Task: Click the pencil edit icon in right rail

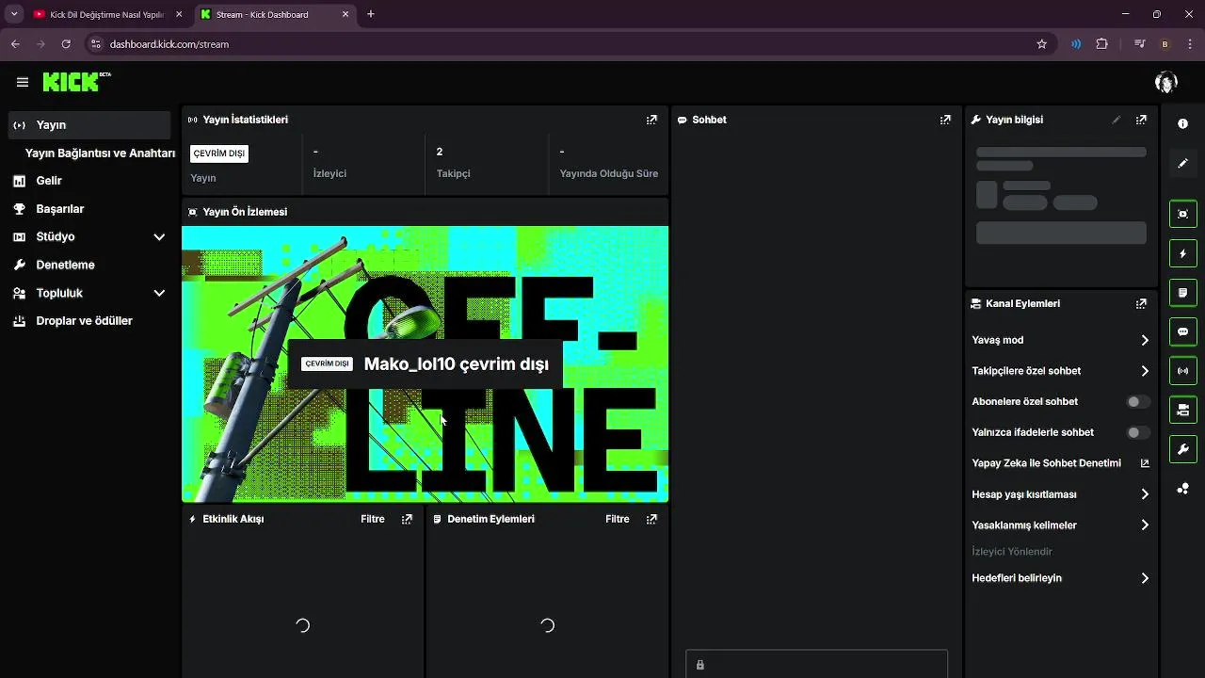Action: point(1183,164)
